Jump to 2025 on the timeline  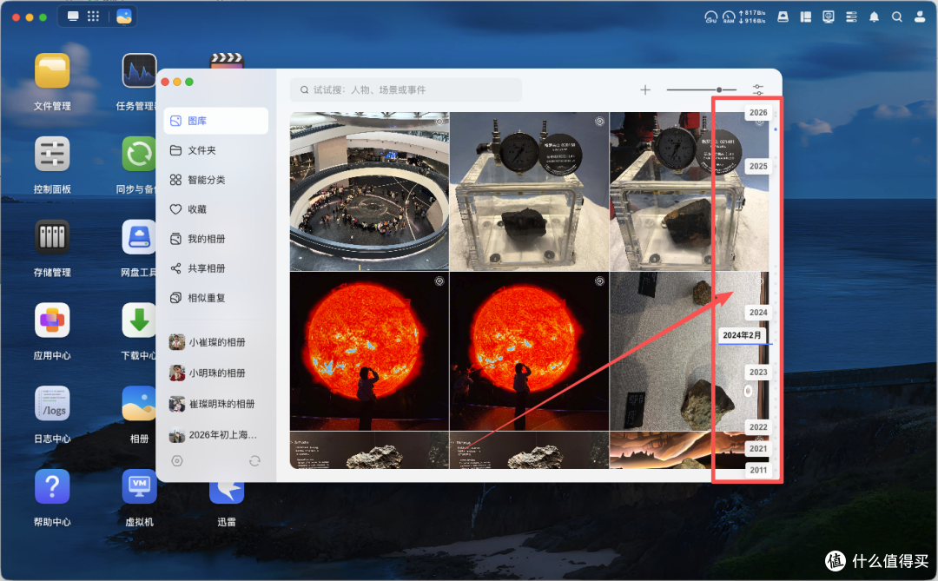click(x=758, y=167)
